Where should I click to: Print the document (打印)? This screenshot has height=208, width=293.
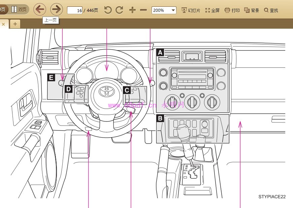click(x=232, y=10)
